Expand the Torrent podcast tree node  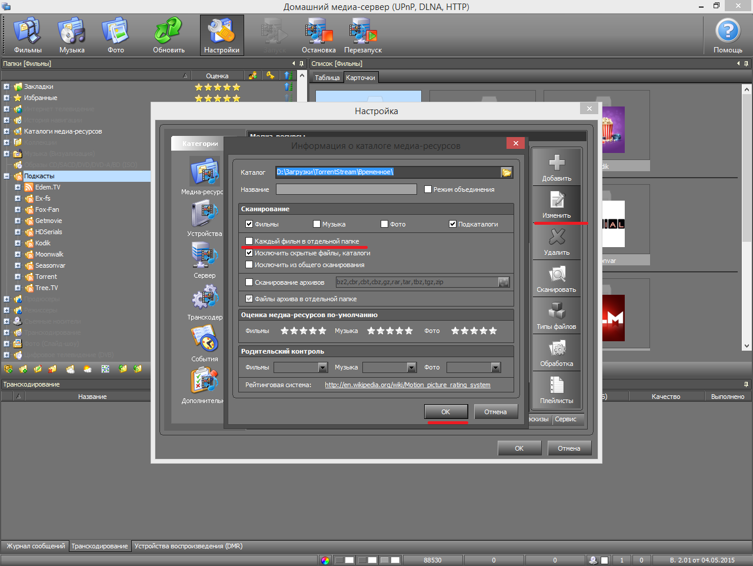point(18,277)
